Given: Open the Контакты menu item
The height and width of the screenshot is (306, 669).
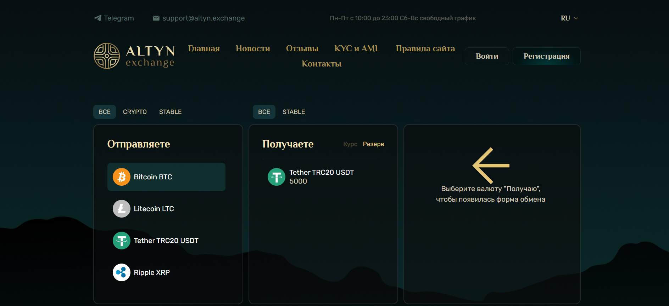Looking at the screenshot, I should [322, 64].
